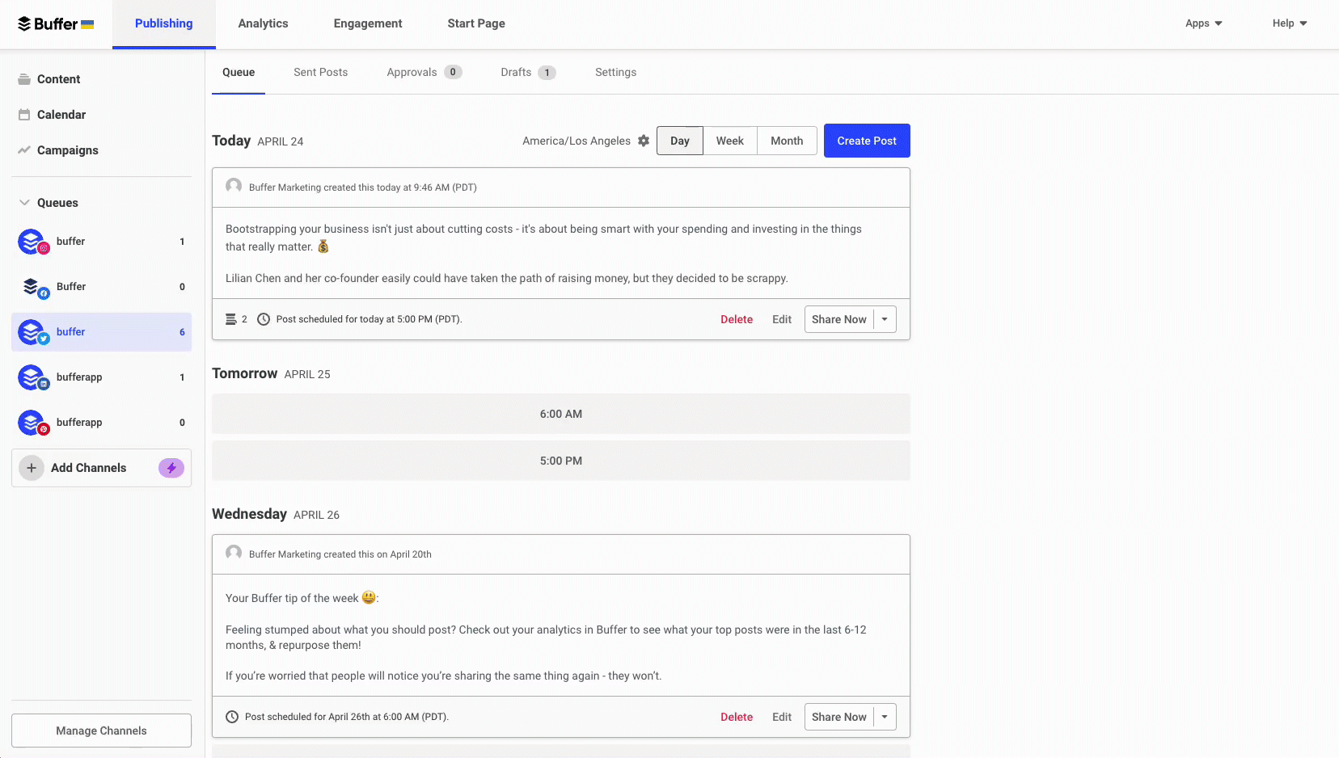Delete the post scheduled for April 26th

[x=736, y=717]
